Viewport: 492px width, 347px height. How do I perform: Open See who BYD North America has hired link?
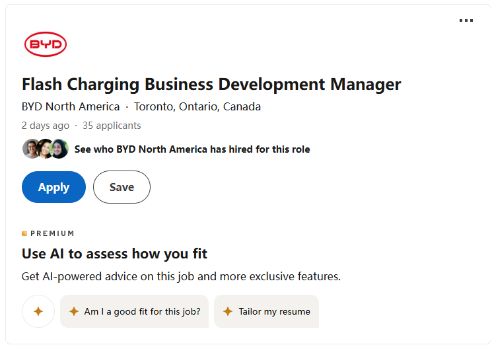[x=192, y=149]
